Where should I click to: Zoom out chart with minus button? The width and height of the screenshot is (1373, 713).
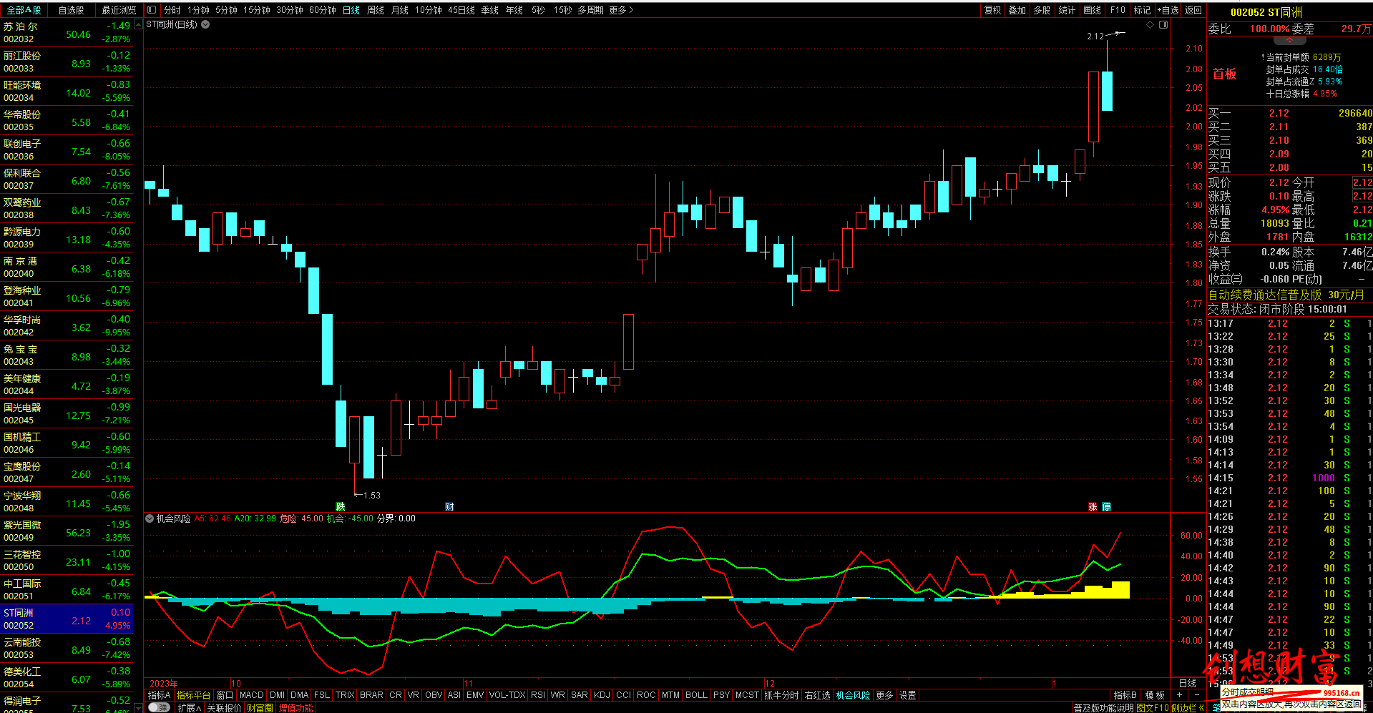(1196, 694)
